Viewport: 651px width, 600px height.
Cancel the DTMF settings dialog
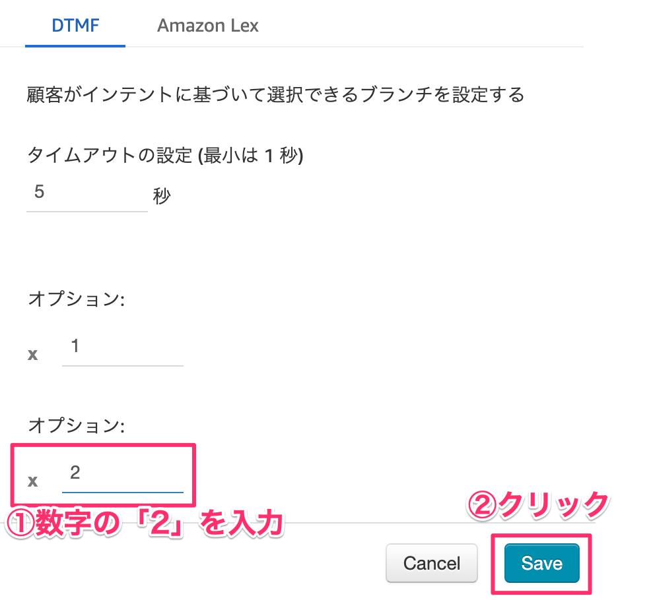tap(432, 563)
